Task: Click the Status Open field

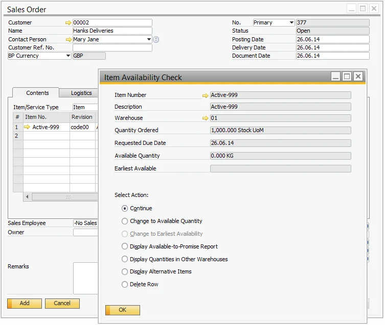Action: tap(333, 31)
